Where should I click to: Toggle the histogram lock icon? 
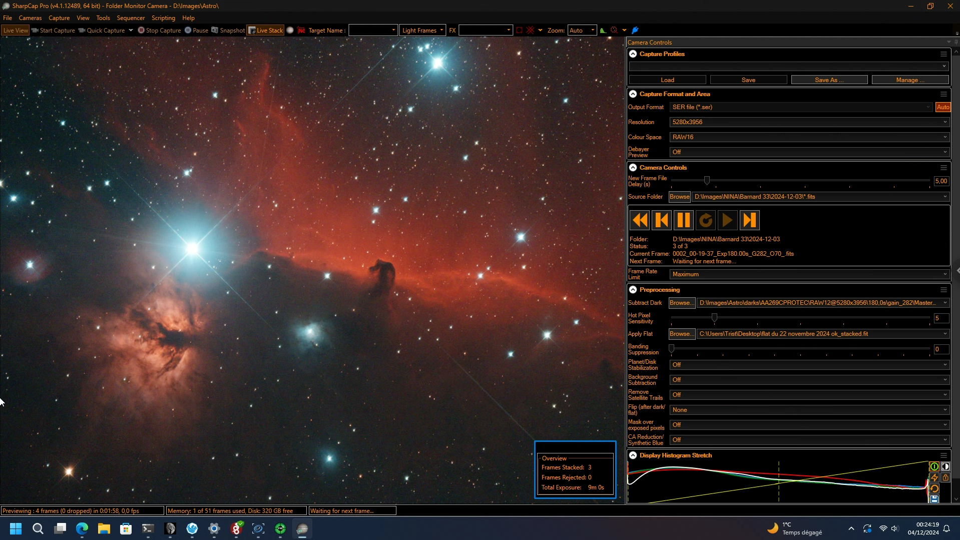(x=945, y=477)
